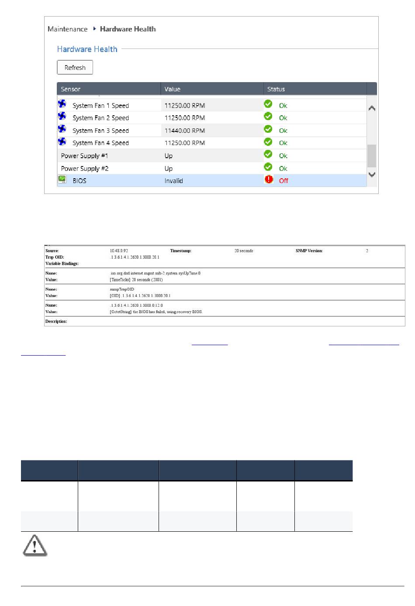Click the sensor list scroll down arrow

372,174
